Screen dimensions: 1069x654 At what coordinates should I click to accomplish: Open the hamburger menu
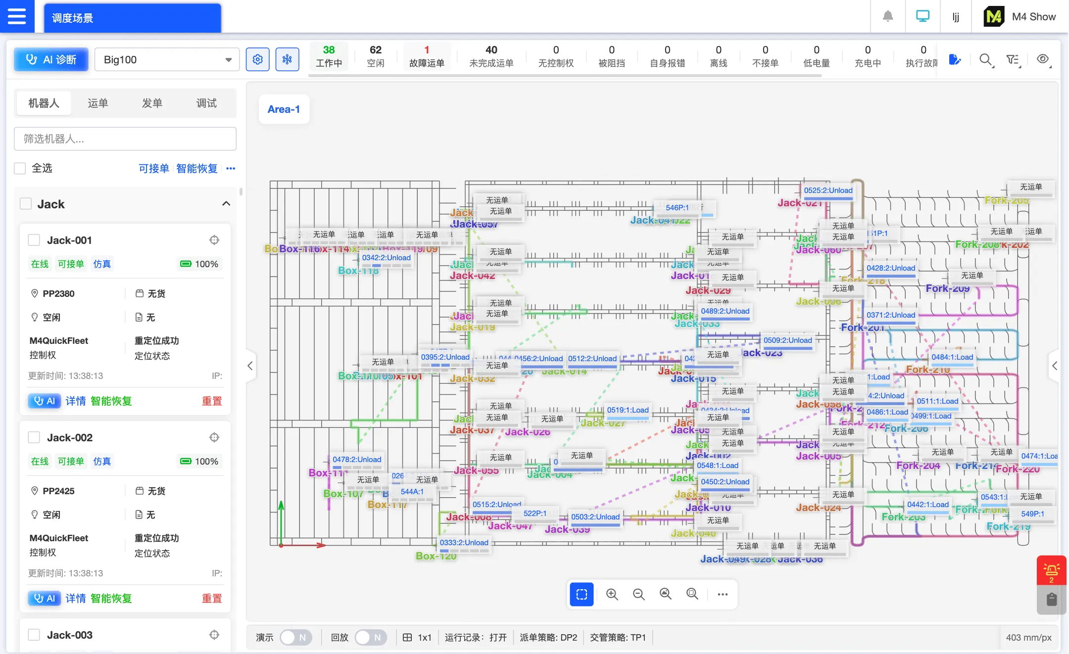[x=17, y=16]
